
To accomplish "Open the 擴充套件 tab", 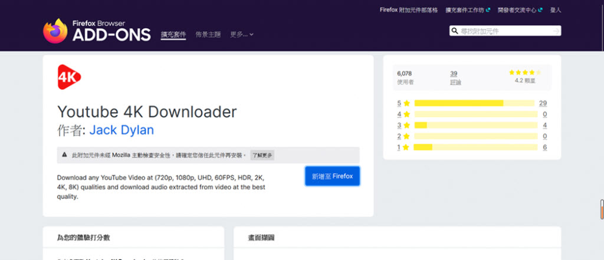I will click(173, 35).
